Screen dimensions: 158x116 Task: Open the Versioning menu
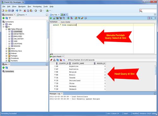pyautogui.click(x=37, y=7)
